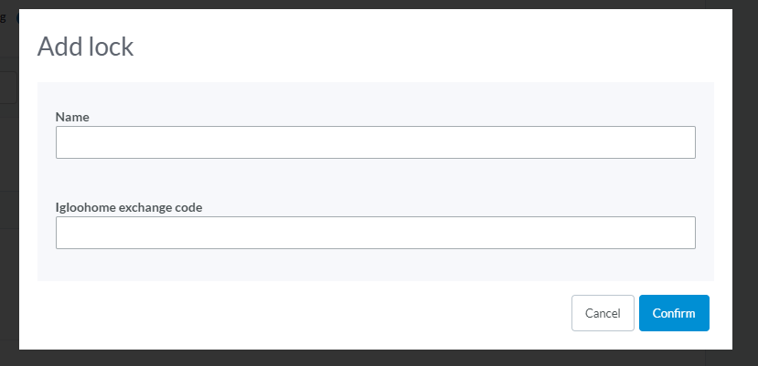
Task: Click the dimmed backdrop below the dialog
Action: point(377,358)
